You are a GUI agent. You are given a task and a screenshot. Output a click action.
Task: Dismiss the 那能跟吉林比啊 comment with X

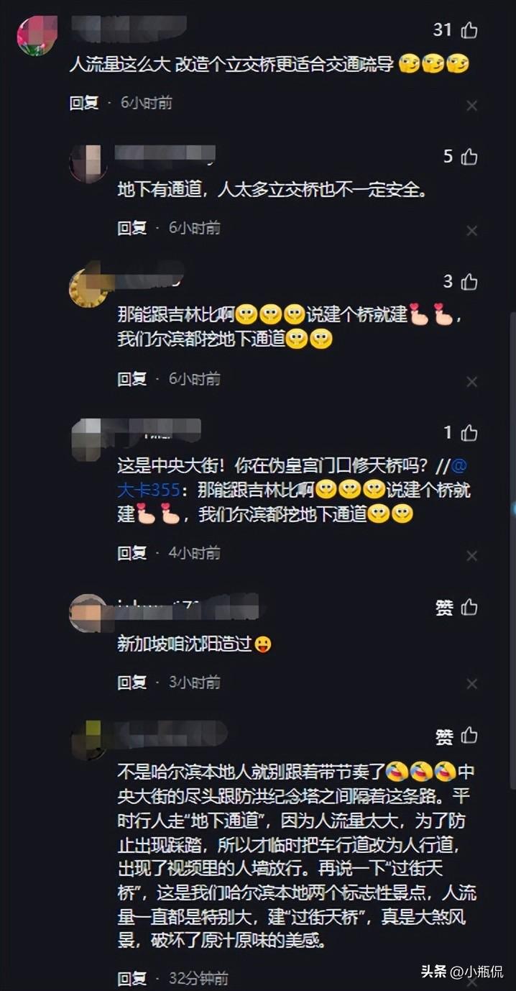[471, 381]
